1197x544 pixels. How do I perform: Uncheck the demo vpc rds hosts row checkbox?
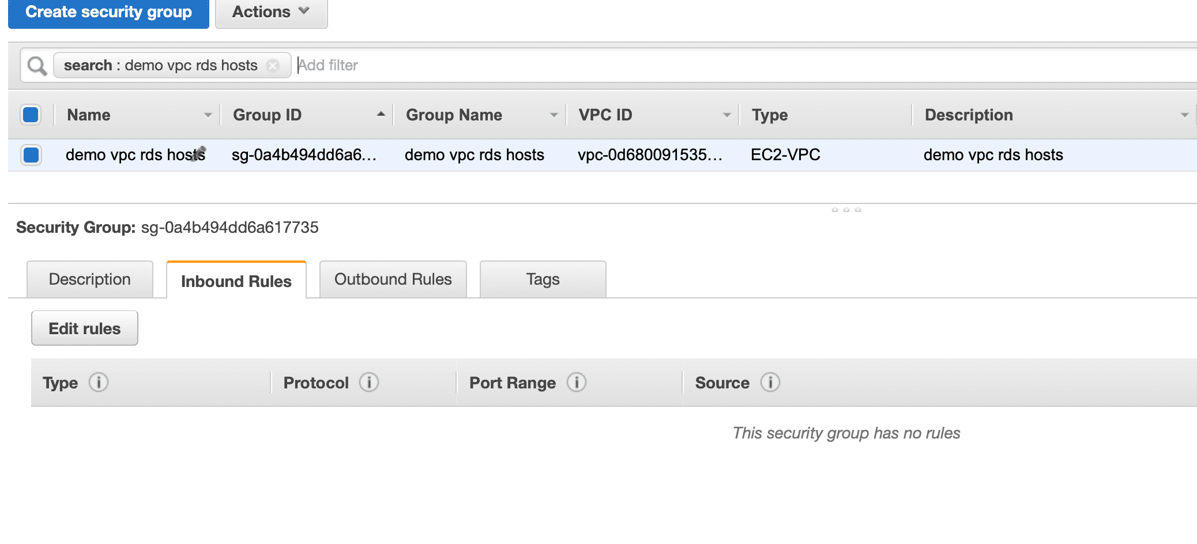(31, 154)
